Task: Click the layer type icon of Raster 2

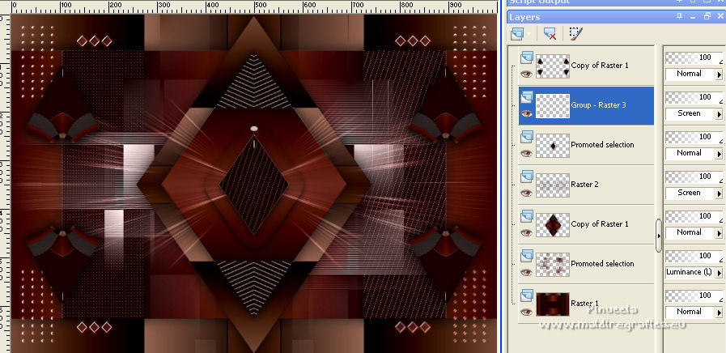Action: 526,176
